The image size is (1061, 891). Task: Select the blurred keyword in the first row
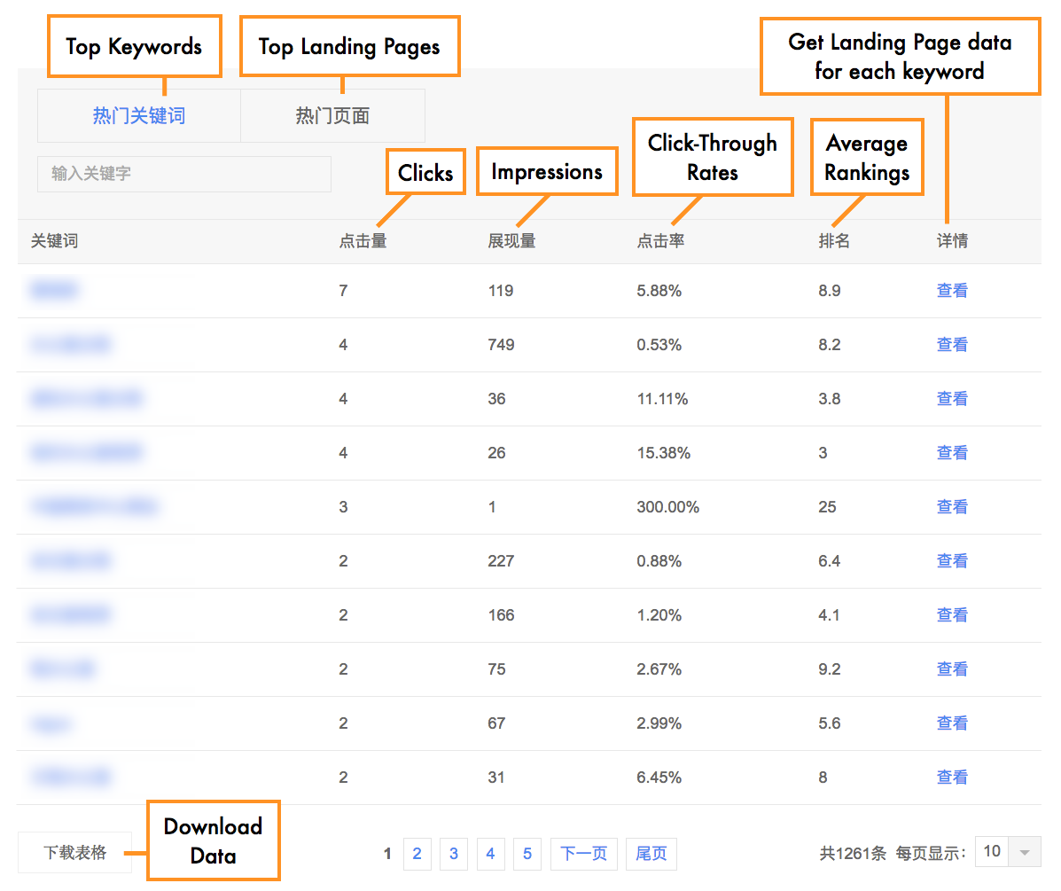click(x=54, y=290)
